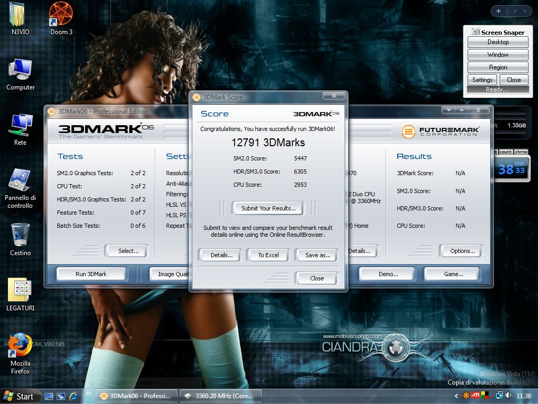Open the network tray icon
538x404 pixels.
click(499, 396)
